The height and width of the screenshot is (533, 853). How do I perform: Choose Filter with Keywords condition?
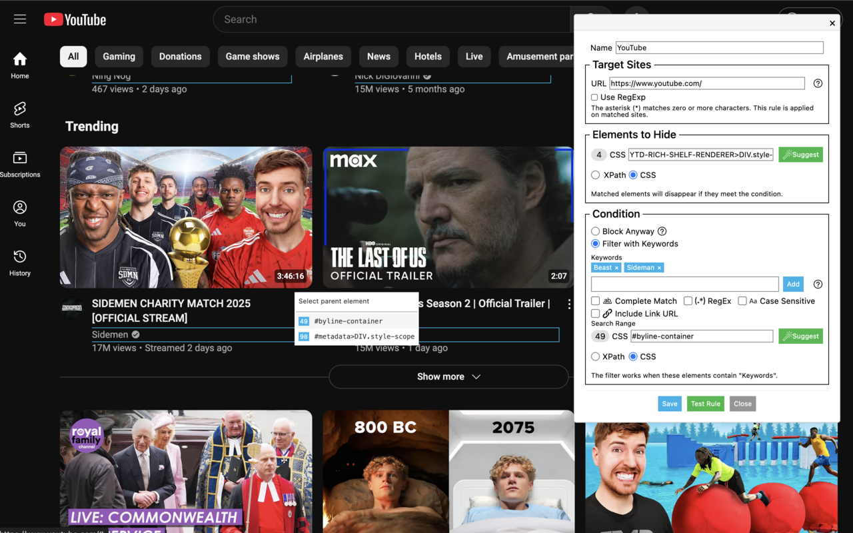[x=595, y=244]
